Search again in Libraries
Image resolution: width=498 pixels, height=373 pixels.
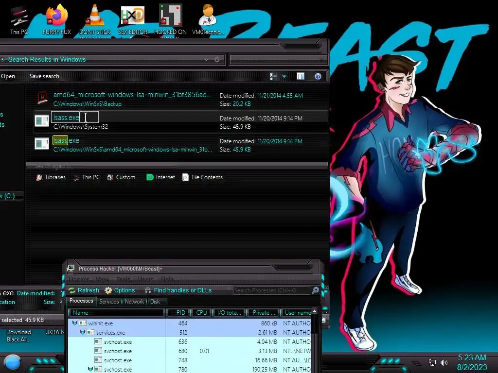(x=51, y=177)
